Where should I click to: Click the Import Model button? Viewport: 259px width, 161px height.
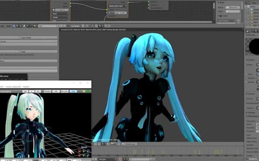pos(38,38)
